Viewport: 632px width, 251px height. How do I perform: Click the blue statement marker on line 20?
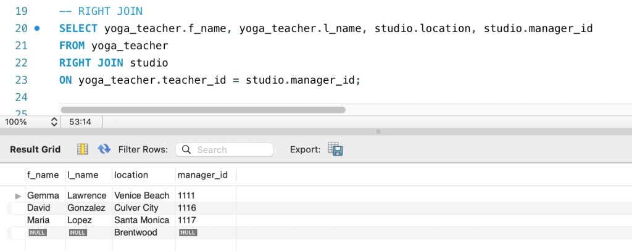38,28
